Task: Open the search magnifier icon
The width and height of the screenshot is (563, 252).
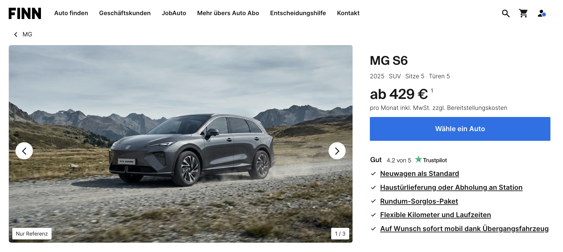Action: click(506, 13)
